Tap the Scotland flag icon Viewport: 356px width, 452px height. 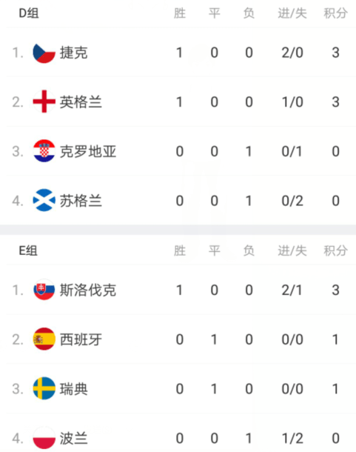44,200
